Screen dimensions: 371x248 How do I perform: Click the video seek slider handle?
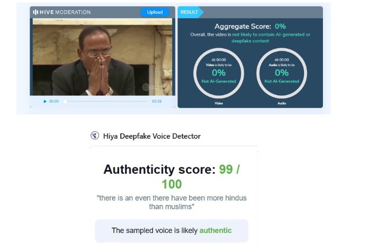pos(65,102)
